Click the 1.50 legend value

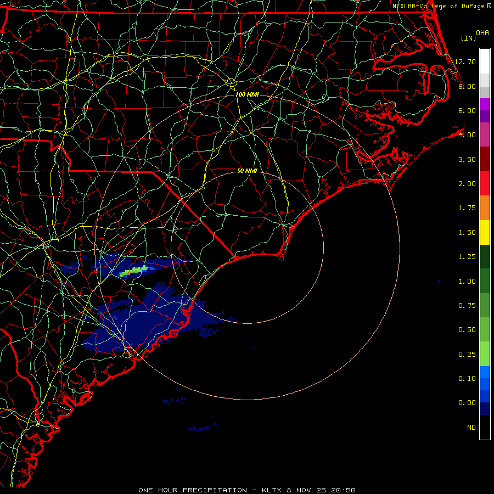pos(467,233)
